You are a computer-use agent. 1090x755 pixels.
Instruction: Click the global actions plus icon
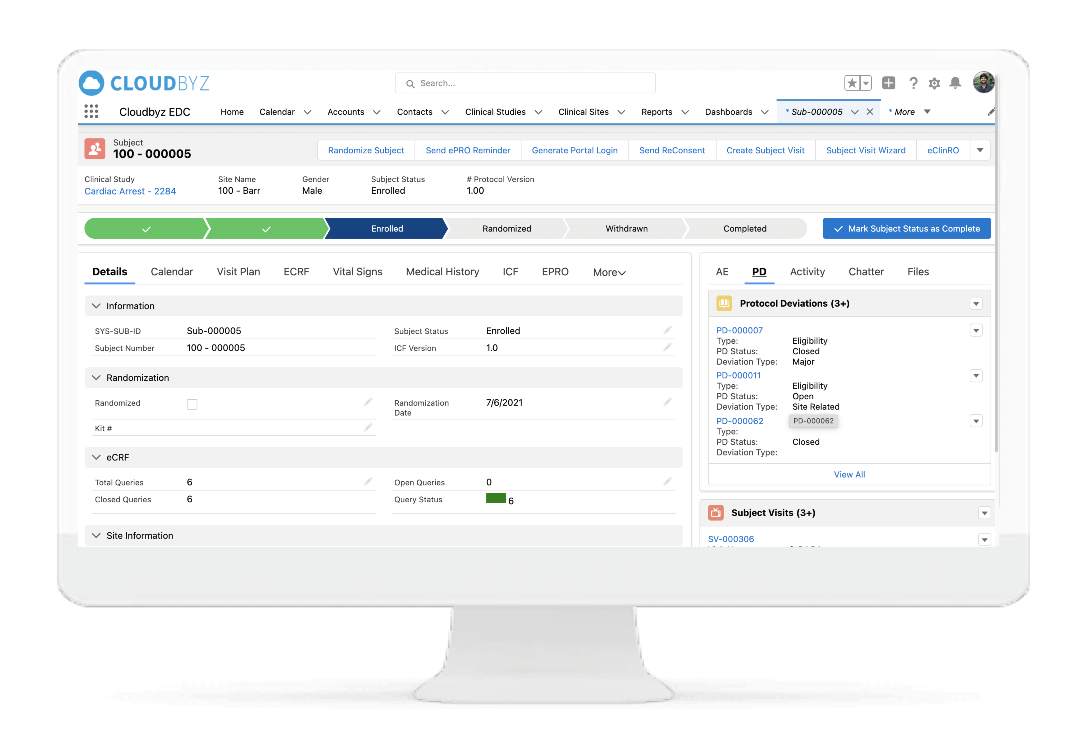[x=888, y=83]
